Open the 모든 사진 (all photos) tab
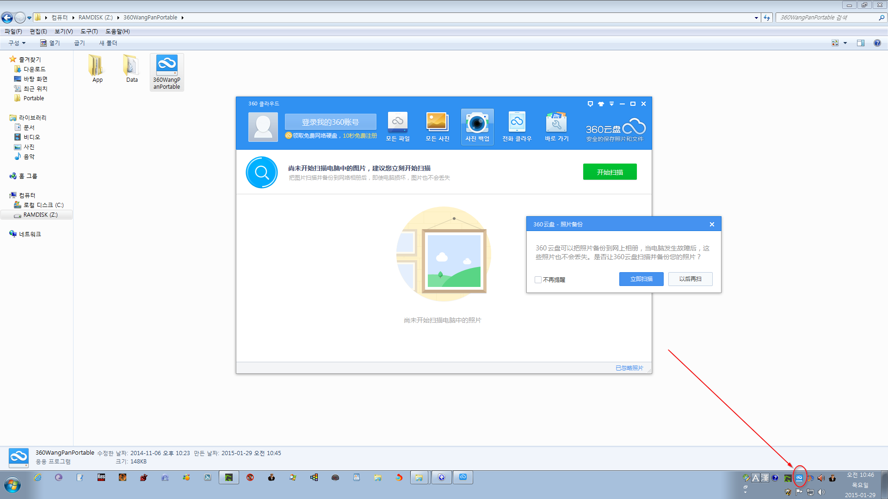The height and width of the screenshot is (499, 888). (x=438, y=127)
